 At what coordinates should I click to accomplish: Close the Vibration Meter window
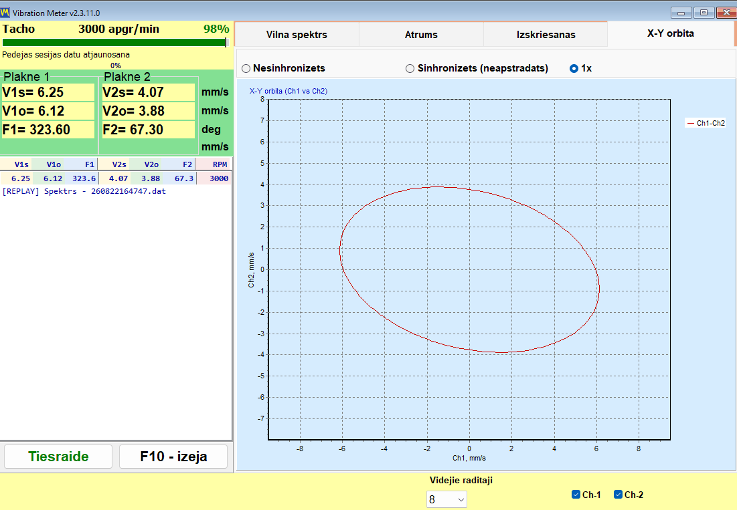tap(726, 13)
